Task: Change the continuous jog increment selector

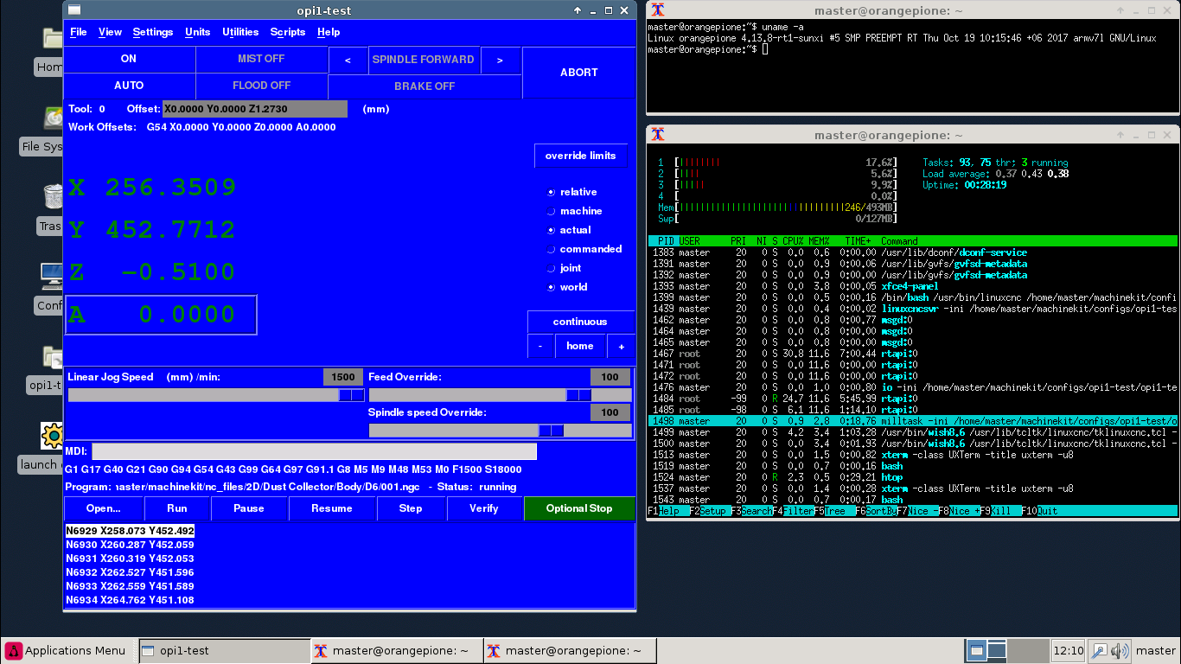Action: pyautogui.click(x=580, y=322)
